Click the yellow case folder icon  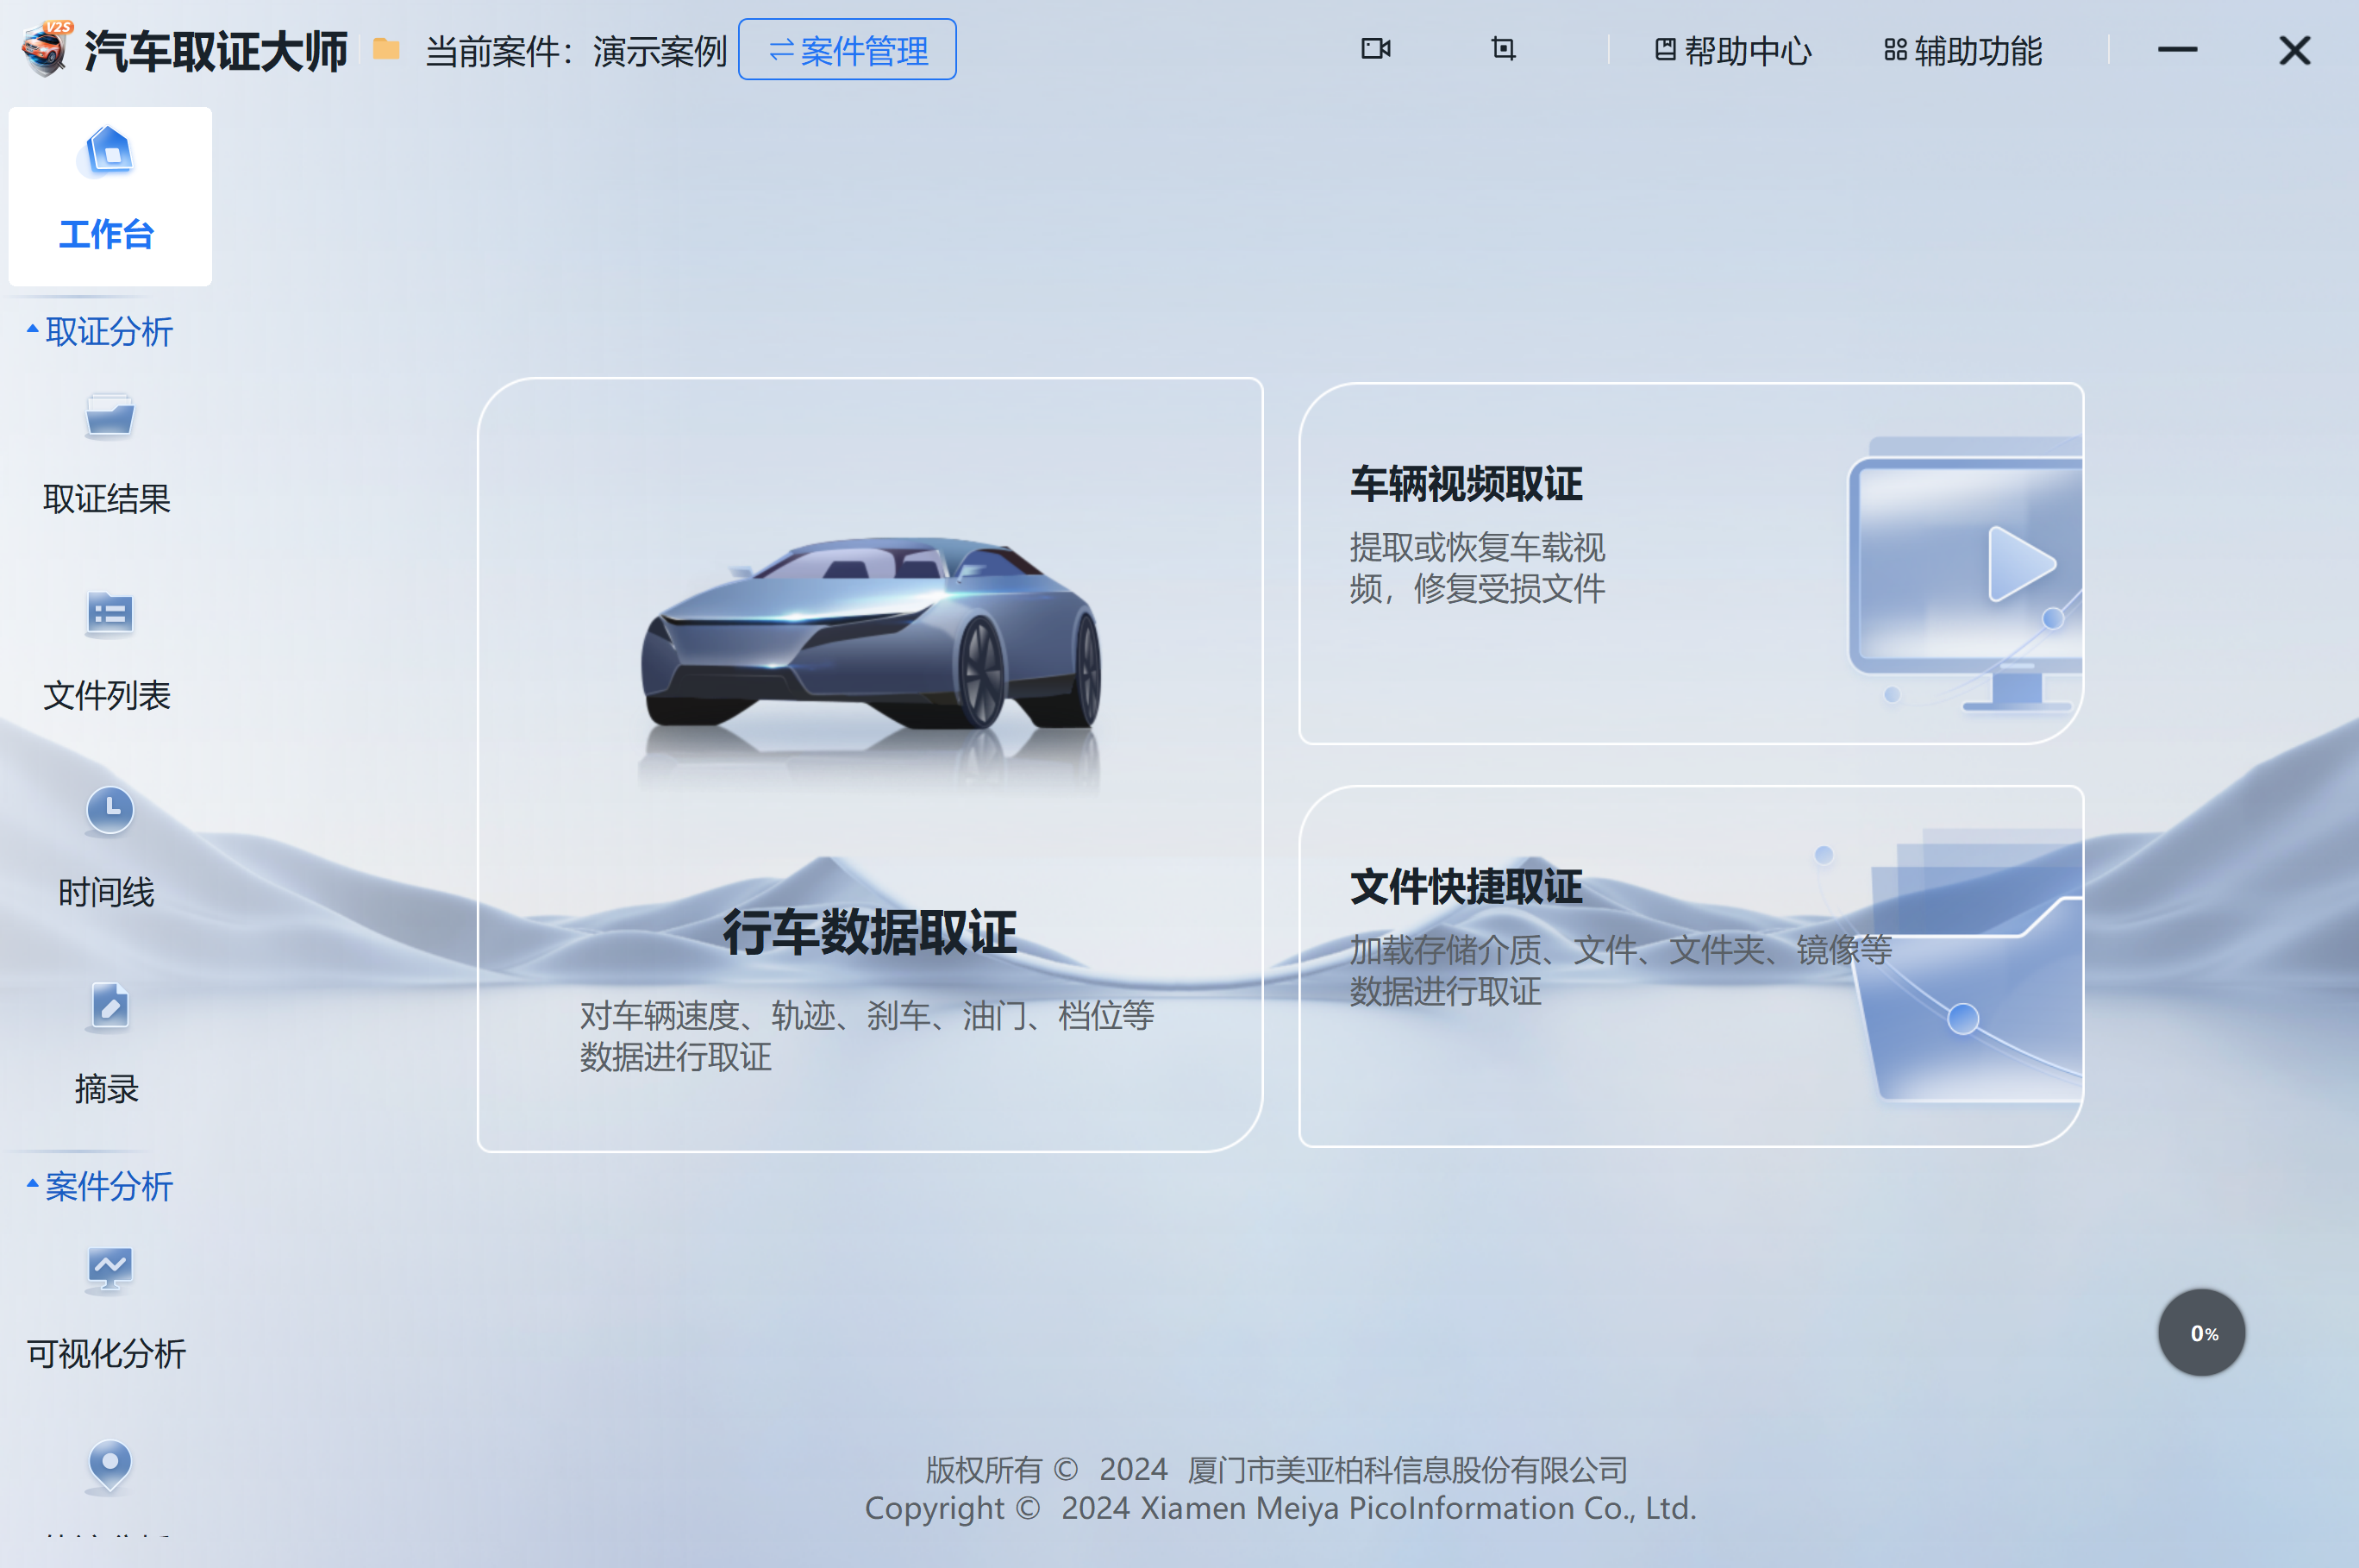click(385, 49)
